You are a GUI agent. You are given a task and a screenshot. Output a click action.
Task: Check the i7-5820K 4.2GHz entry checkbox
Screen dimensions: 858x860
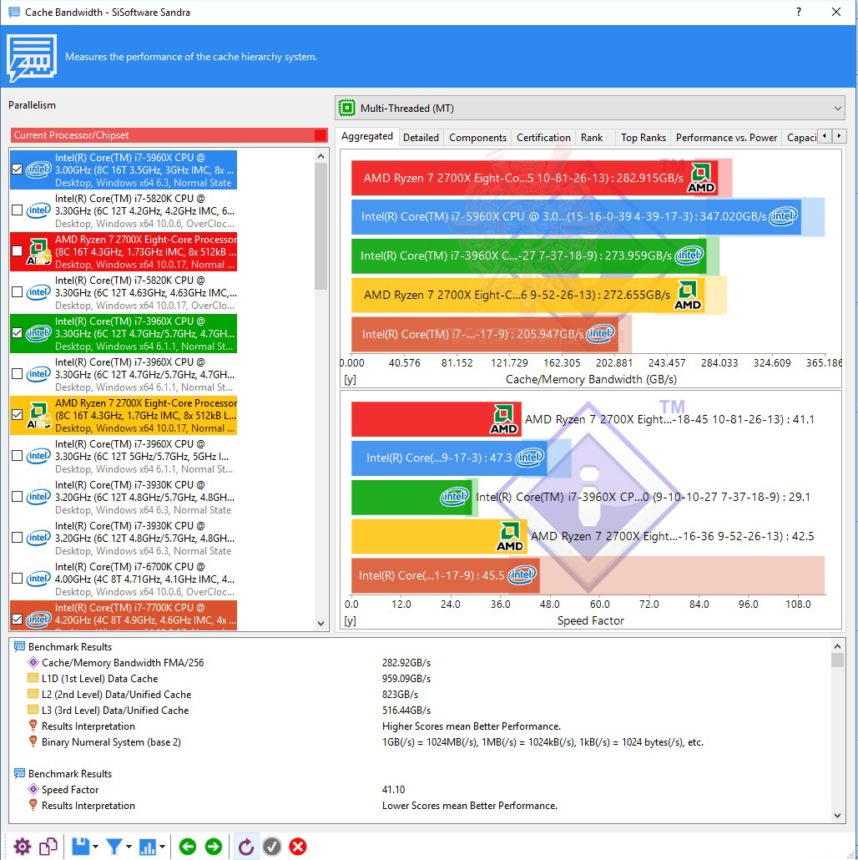(17, 210)
